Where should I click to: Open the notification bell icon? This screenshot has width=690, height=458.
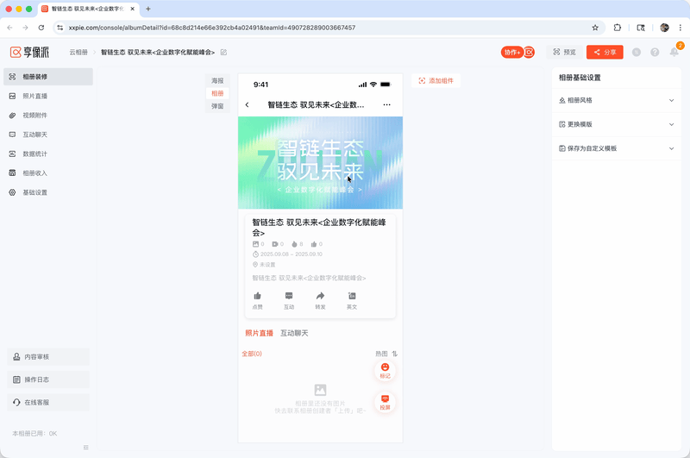(x=674, y=53)
